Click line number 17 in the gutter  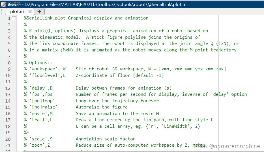point(8,120)
